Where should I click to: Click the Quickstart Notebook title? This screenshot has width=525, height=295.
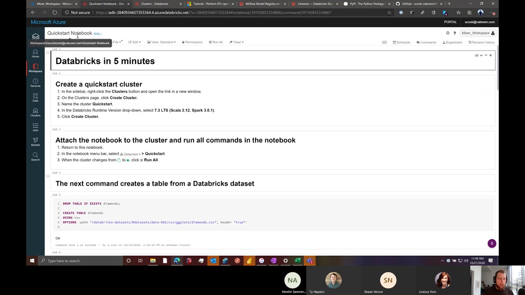[70, 33]
